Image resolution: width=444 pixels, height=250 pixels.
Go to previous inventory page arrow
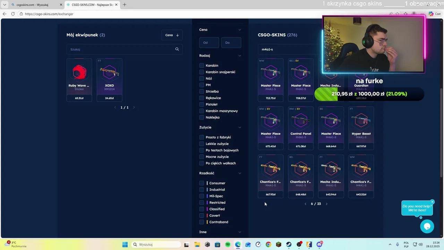click(115, 107)
